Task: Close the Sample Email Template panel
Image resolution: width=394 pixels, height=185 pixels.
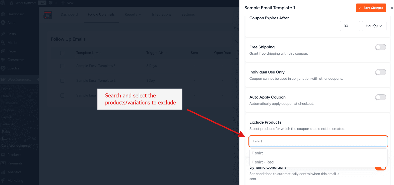Action: [392, 8]
